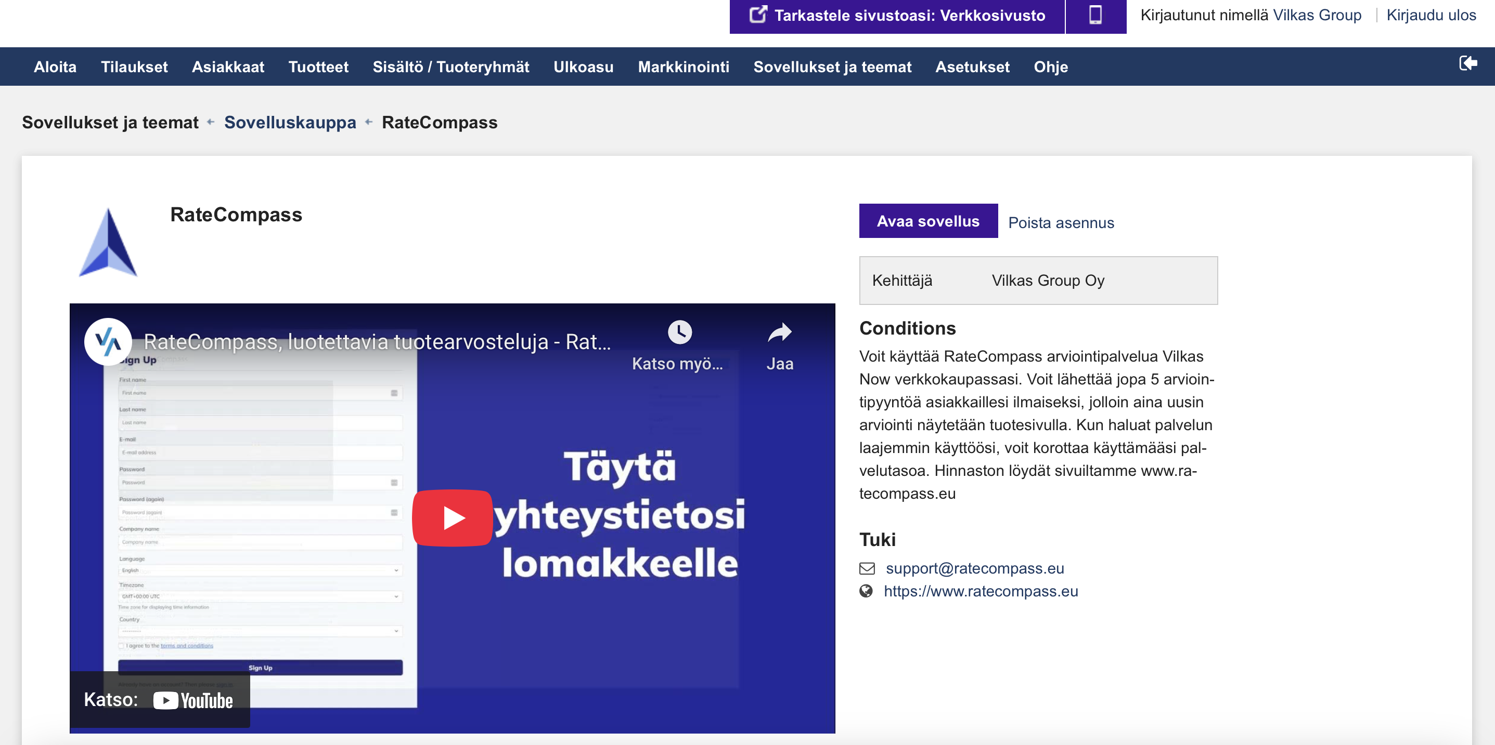
Task: Open the Asetukset menu
Action: (x=973, y=66)
